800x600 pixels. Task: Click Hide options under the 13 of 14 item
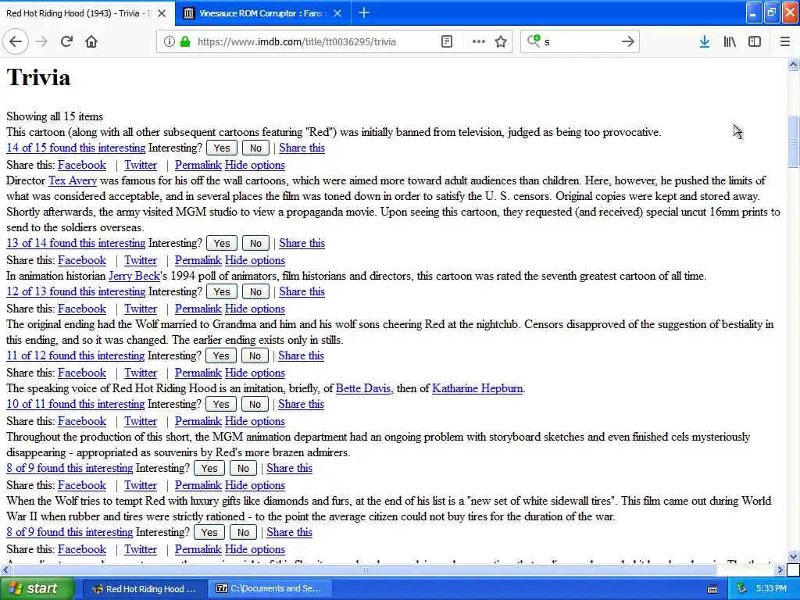point(255,260)
